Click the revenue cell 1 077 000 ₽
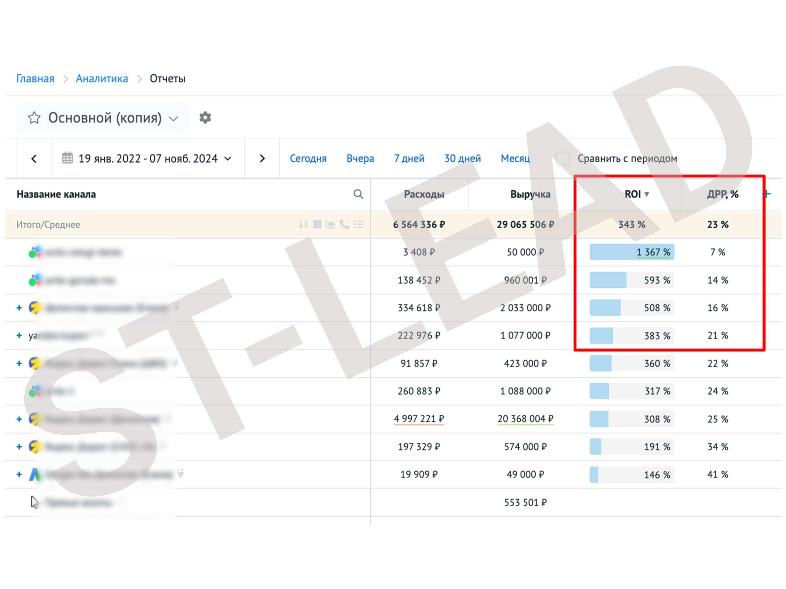The width and height of the screenshot is (786, 589). (525, 335)
